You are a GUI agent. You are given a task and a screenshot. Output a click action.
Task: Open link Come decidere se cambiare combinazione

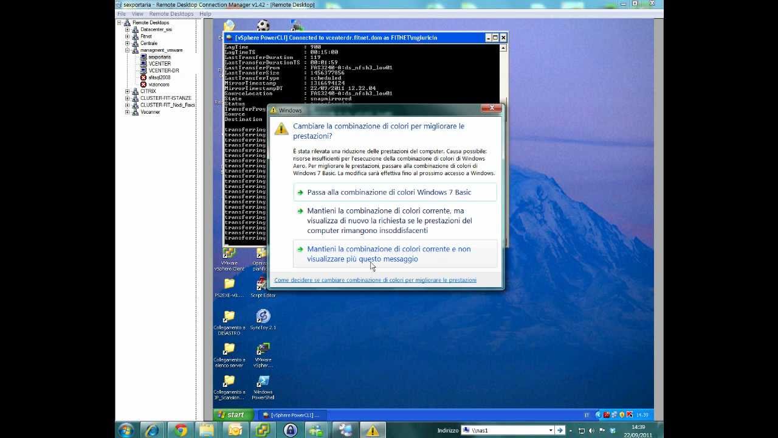click(x=375, y=280)
